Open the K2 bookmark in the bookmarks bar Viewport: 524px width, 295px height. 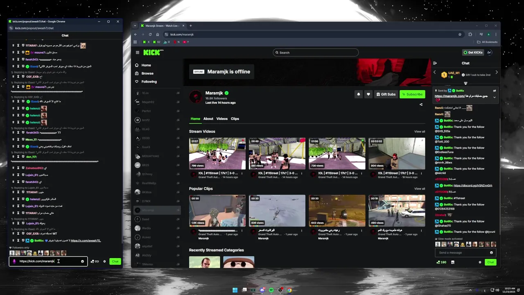point(157,42)
